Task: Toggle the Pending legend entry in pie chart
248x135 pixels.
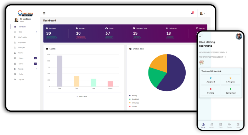Action: click(133, 95)
